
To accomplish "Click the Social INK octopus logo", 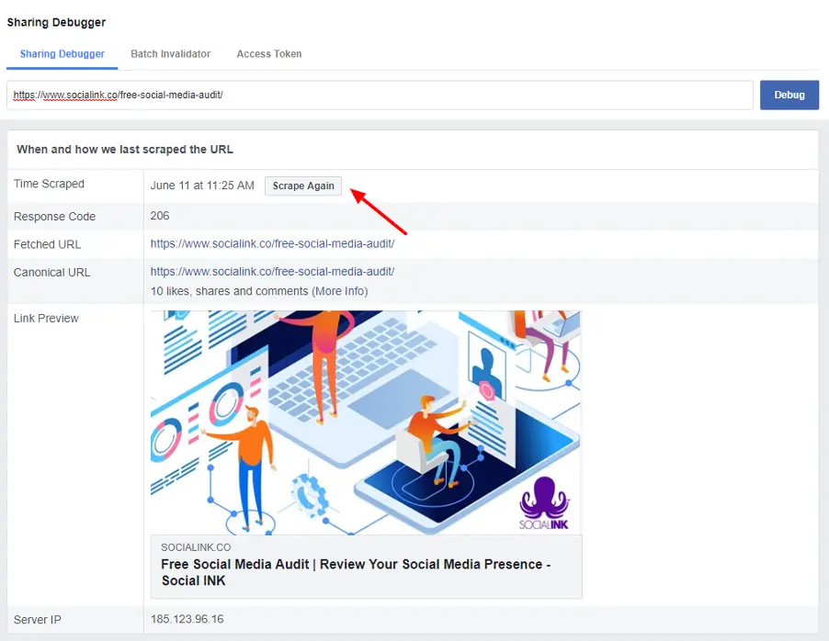I will [544, 502].
